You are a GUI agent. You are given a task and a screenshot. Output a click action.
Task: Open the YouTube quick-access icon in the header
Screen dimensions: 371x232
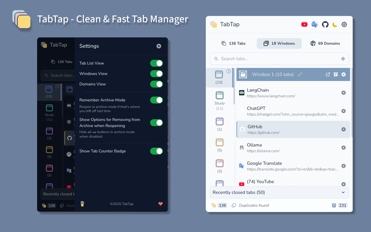(304, 24)
